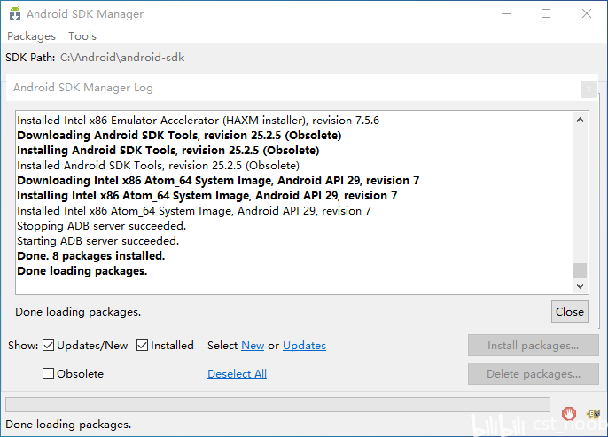Image resolution: width=608 pixels, height=437 pixels.
Task: Dismiss log panel using its X icon
Action: coord(588,89)
